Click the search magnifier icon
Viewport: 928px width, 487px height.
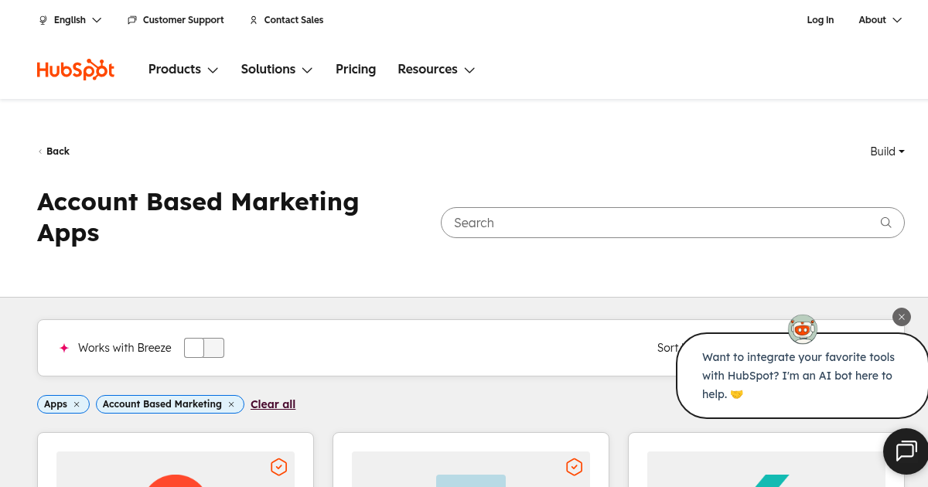coord(885,223)
